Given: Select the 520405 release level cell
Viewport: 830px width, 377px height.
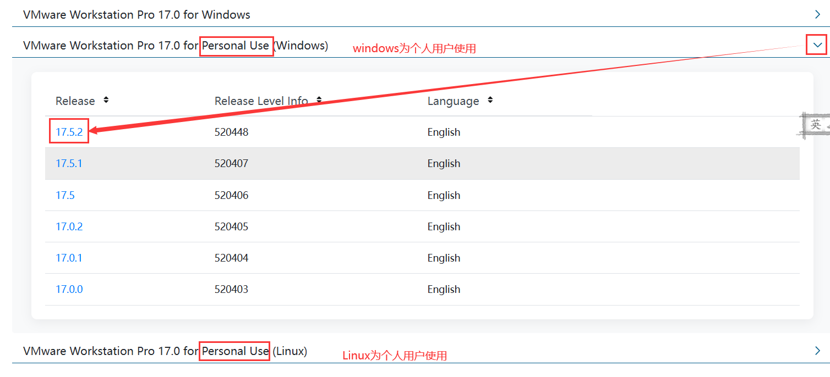Looking at the screenshot, I should [231, 226].
